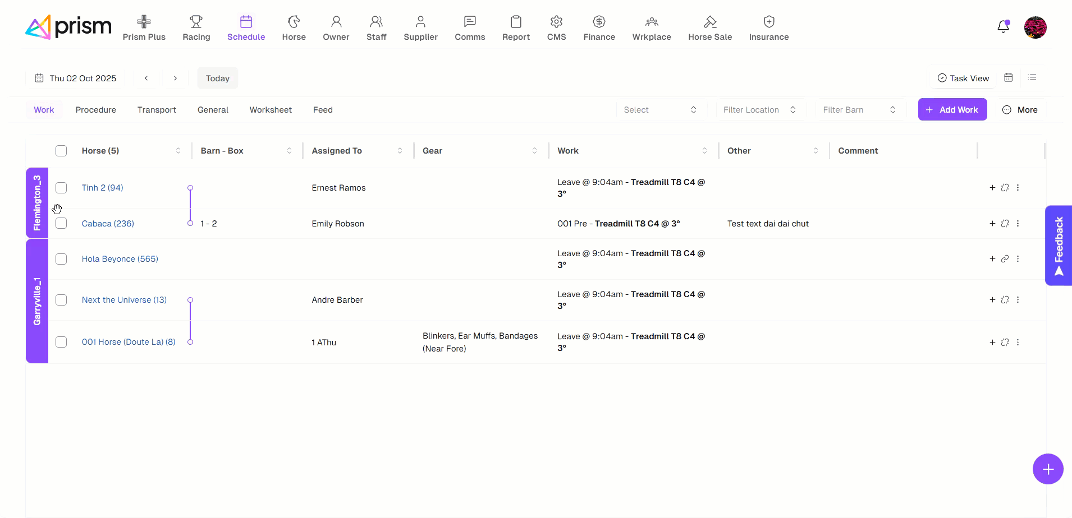Open the notifications bell icon

(1003, 27)
